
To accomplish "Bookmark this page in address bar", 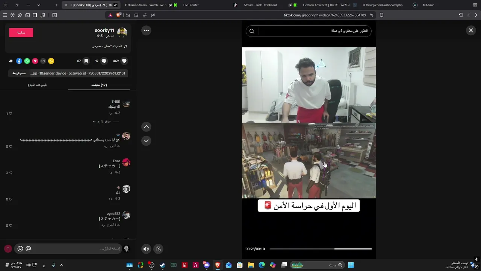I will [x=381, y=15].
